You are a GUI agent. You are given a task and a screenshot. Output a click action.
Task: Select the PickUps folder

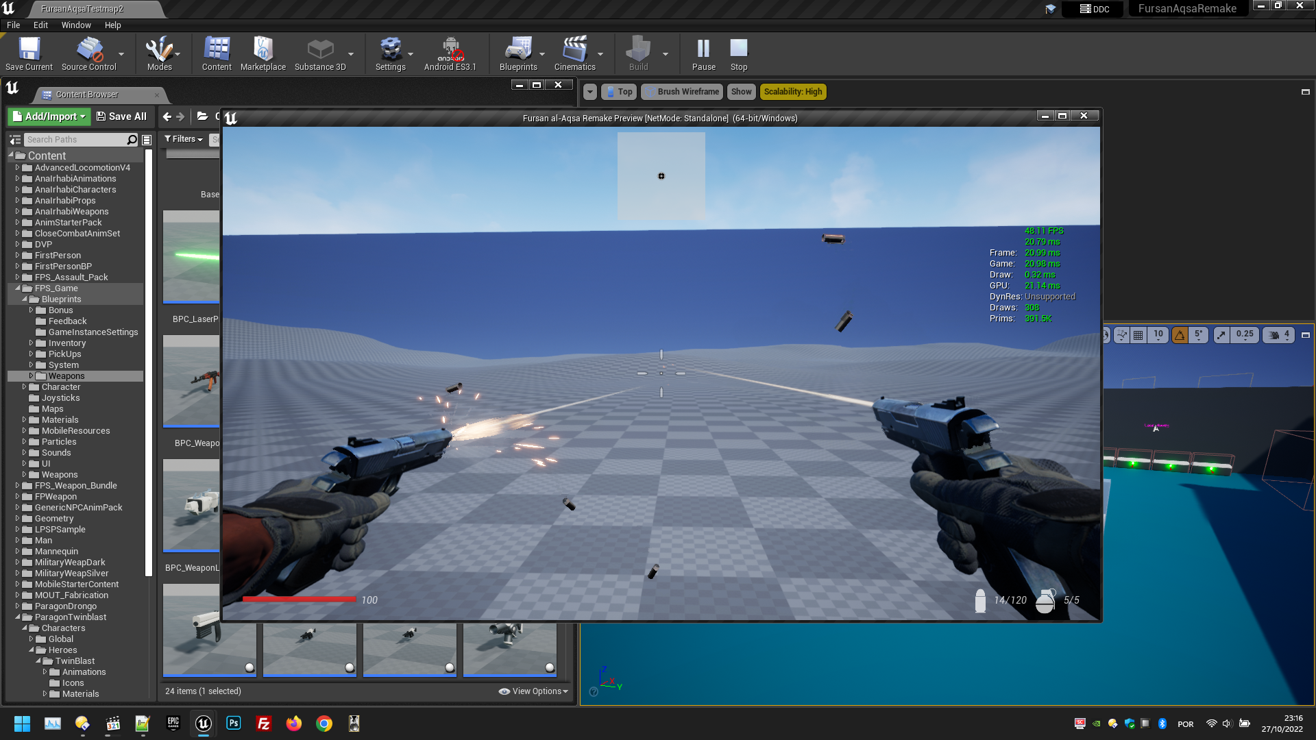[64, 354]
